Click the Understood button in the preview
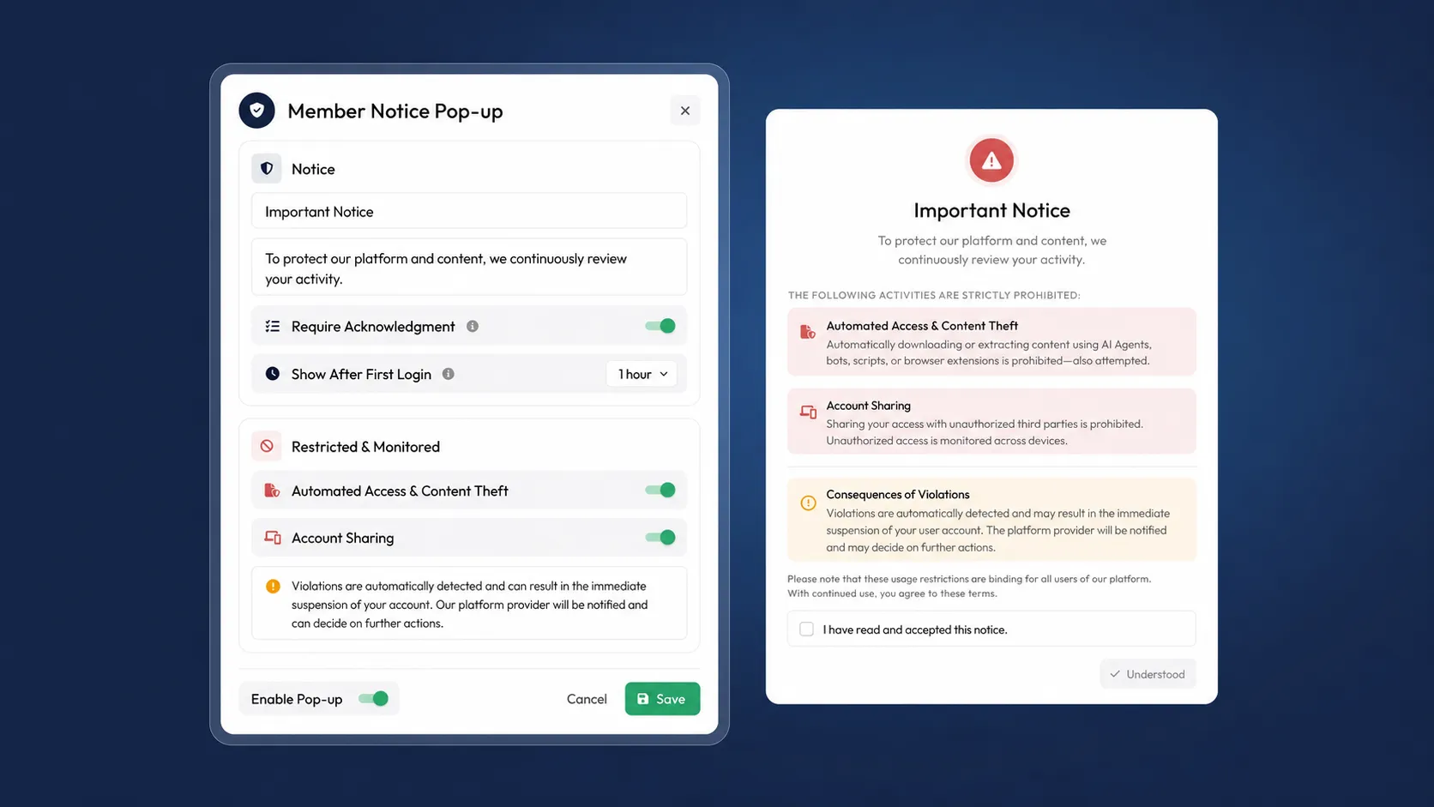This screenshot has height=807, width=1434. click(x=1148, y=674)
